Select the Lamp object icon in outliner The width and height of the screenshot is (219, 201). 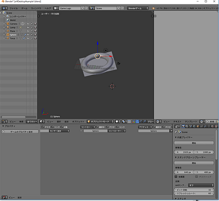click(7, 27)
